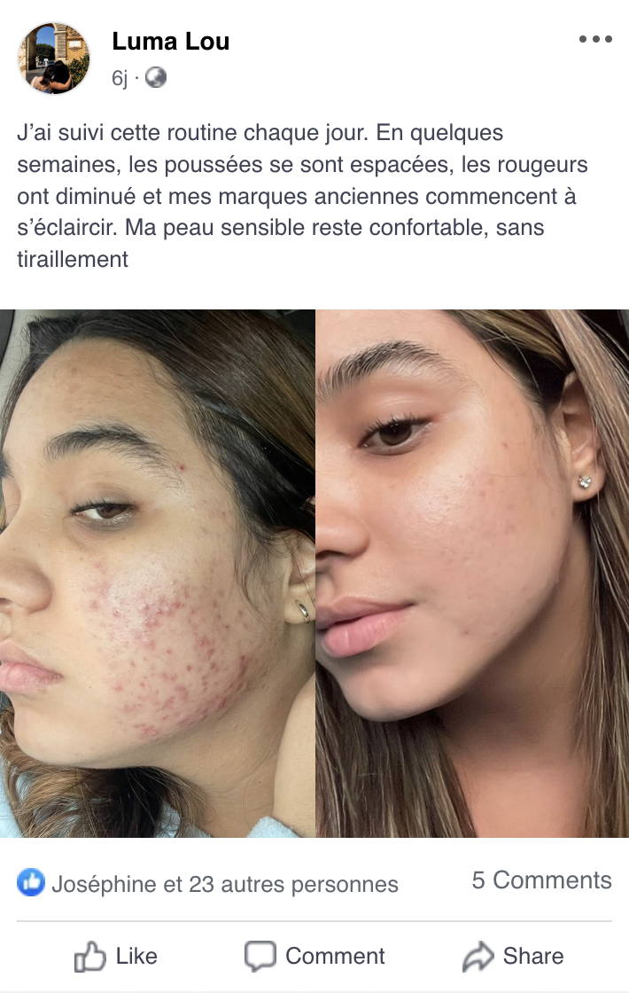This screenshot has width=629, height=993.
Task: Click the curved arrow Share icon
Action: pyautogui.click(x=478, y=957)
